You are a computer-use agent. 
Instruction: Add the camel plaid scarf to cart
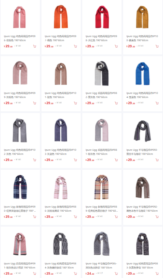[x=116, y=217]
